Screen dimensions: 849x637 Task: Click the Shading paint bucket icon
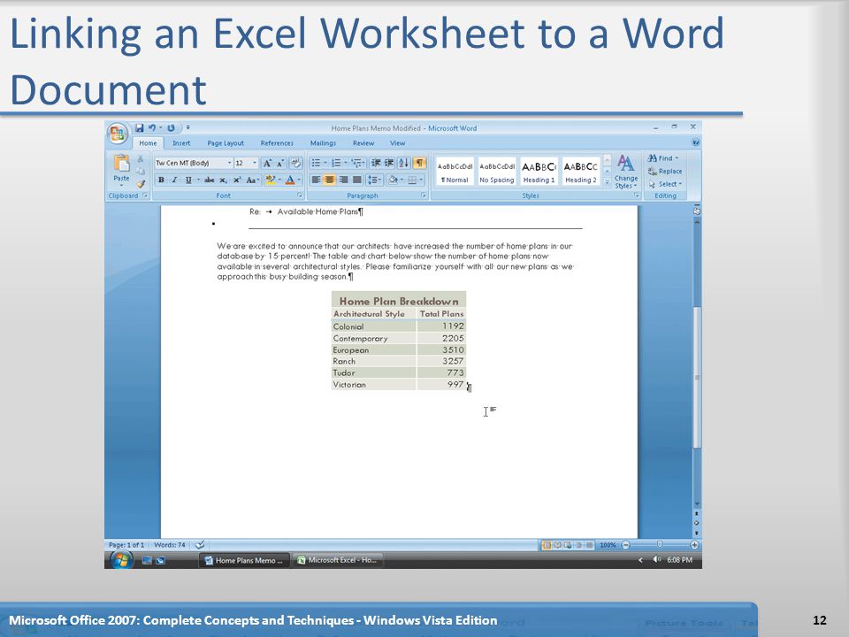393,180
